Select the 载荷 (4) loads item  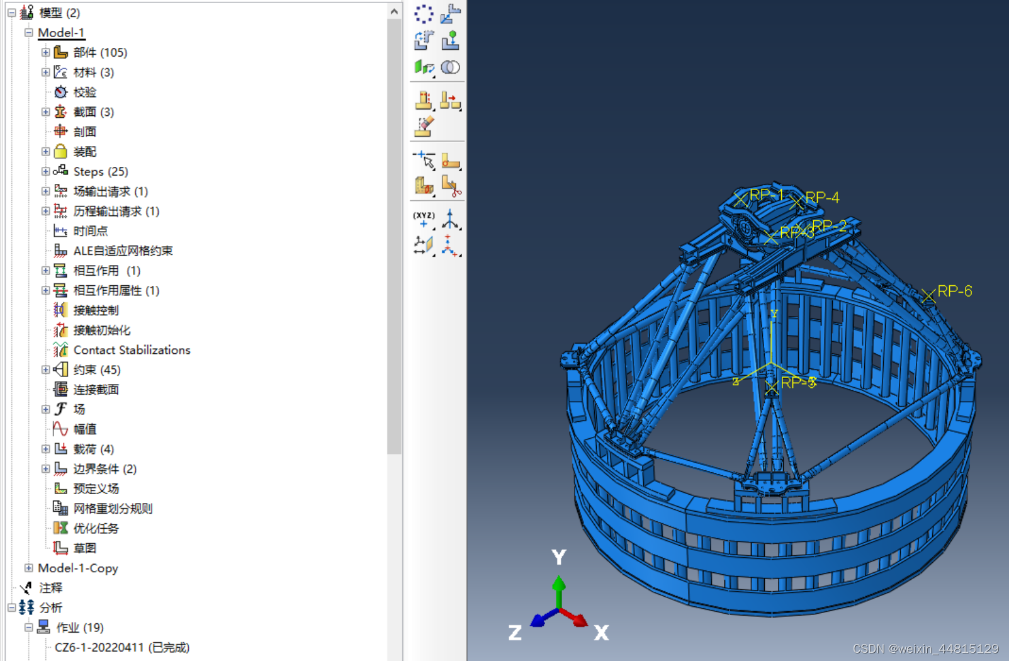pos(93,449)
